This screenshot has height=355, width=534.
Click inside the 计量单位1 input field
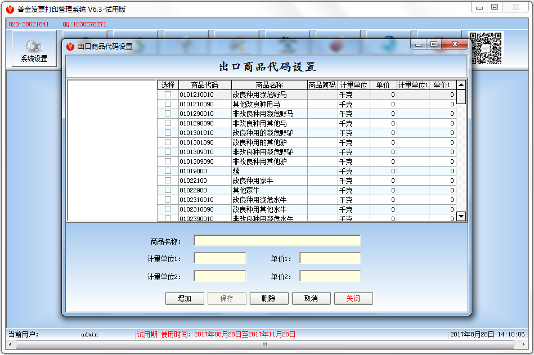click(219, 258)
